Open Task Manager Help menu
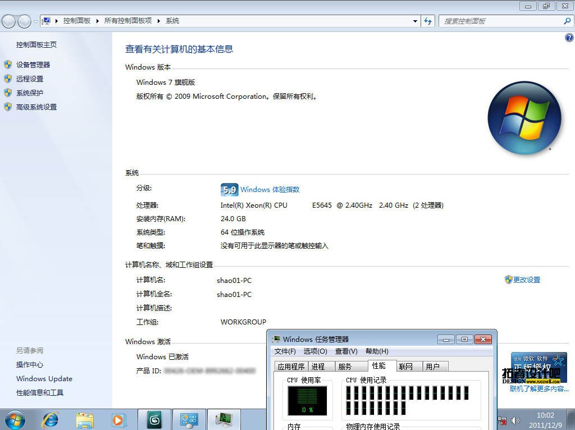 377,351
